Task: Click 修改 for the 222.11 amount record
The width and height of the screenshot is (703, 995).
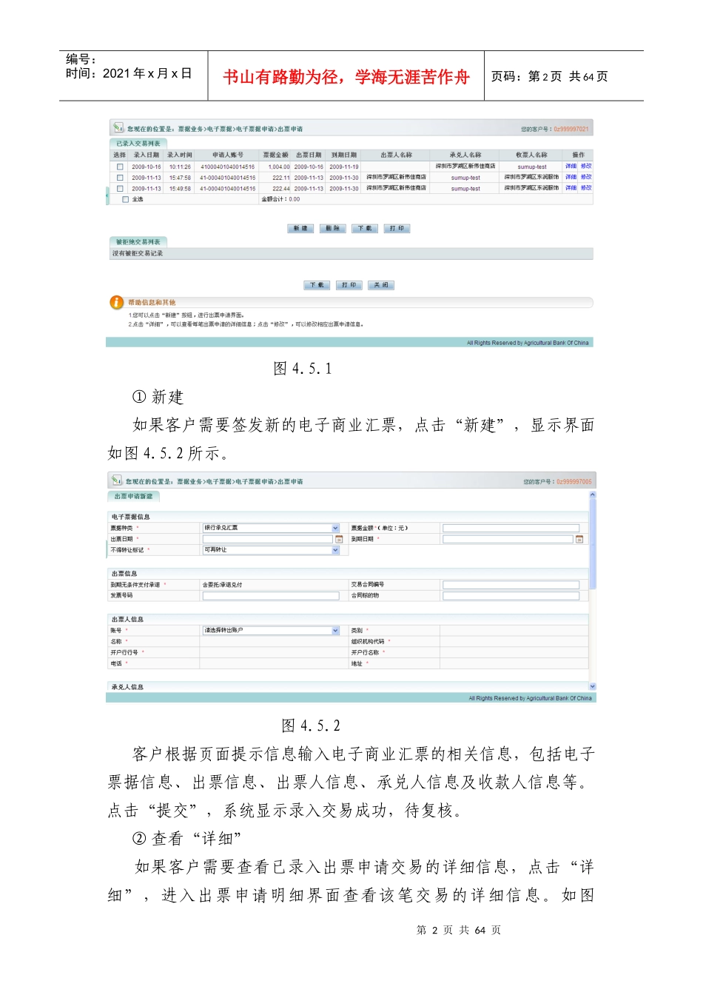Action: click(x=586, y=177)
